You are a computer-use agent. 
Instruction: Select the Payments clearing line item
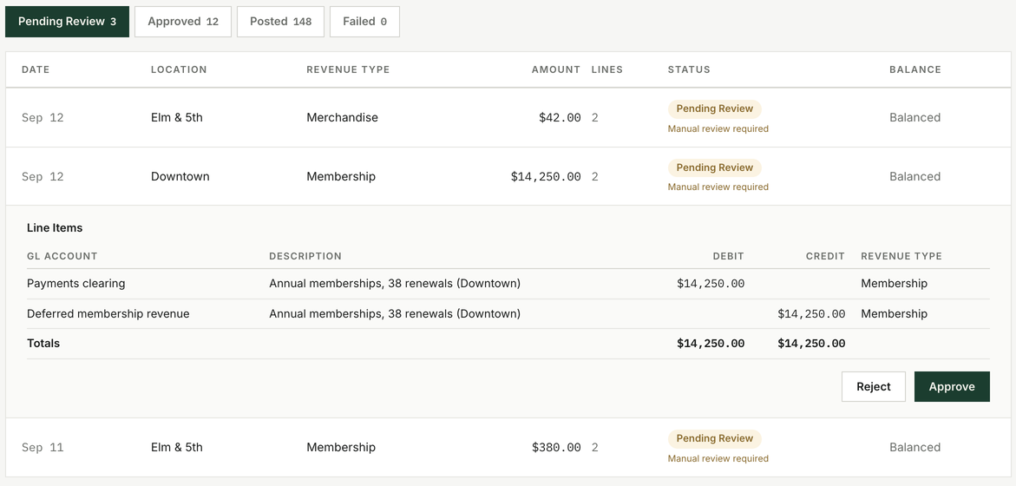point(508,283)
